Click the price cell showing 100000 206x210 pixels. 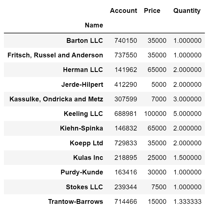click(x=155, y=114)
